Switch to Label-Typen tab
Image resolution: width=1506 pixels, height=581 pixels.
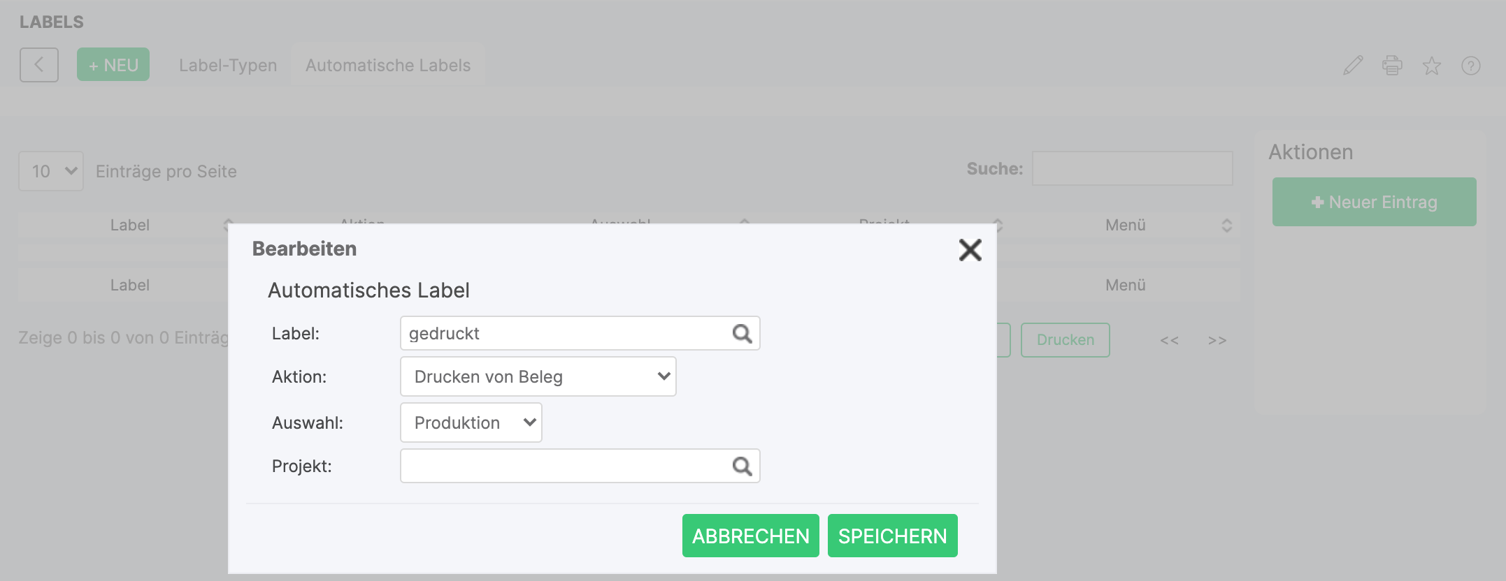tap(228, 65)
